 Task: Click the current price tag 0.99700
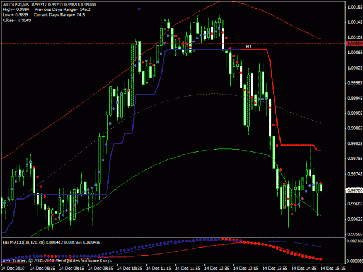click(x=354, y=191)
